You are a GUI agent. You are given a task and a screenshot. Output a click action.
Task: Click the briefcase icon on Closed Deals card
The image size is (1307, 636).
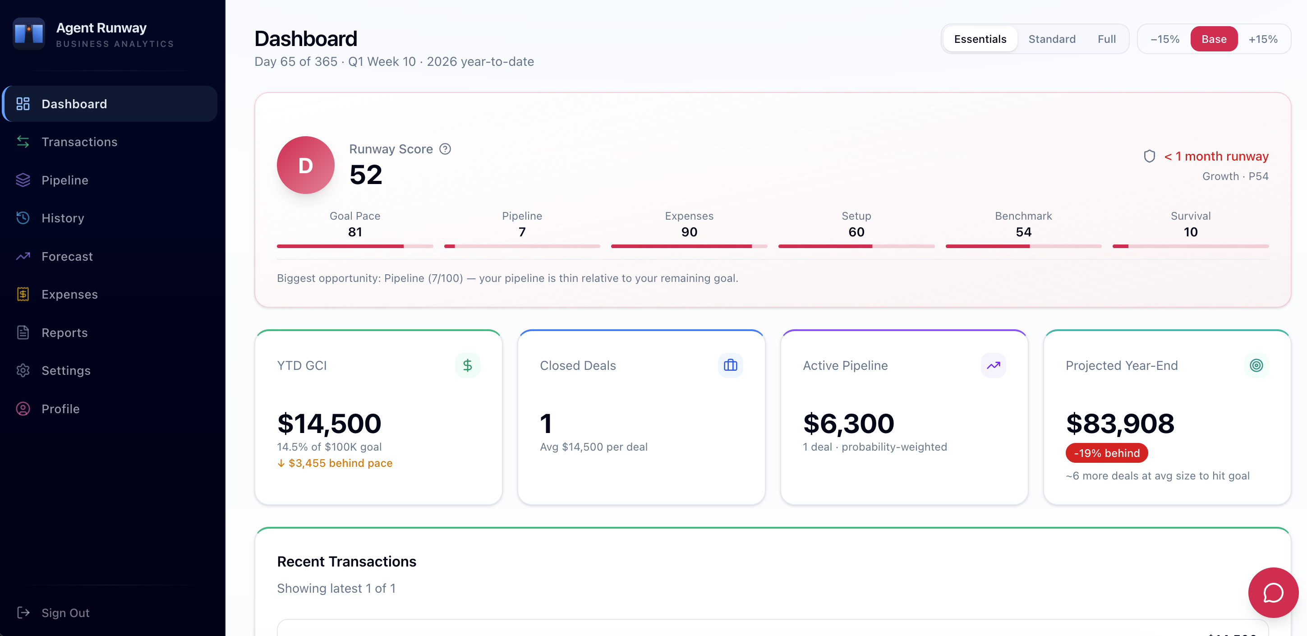click(x=730, y=365)
